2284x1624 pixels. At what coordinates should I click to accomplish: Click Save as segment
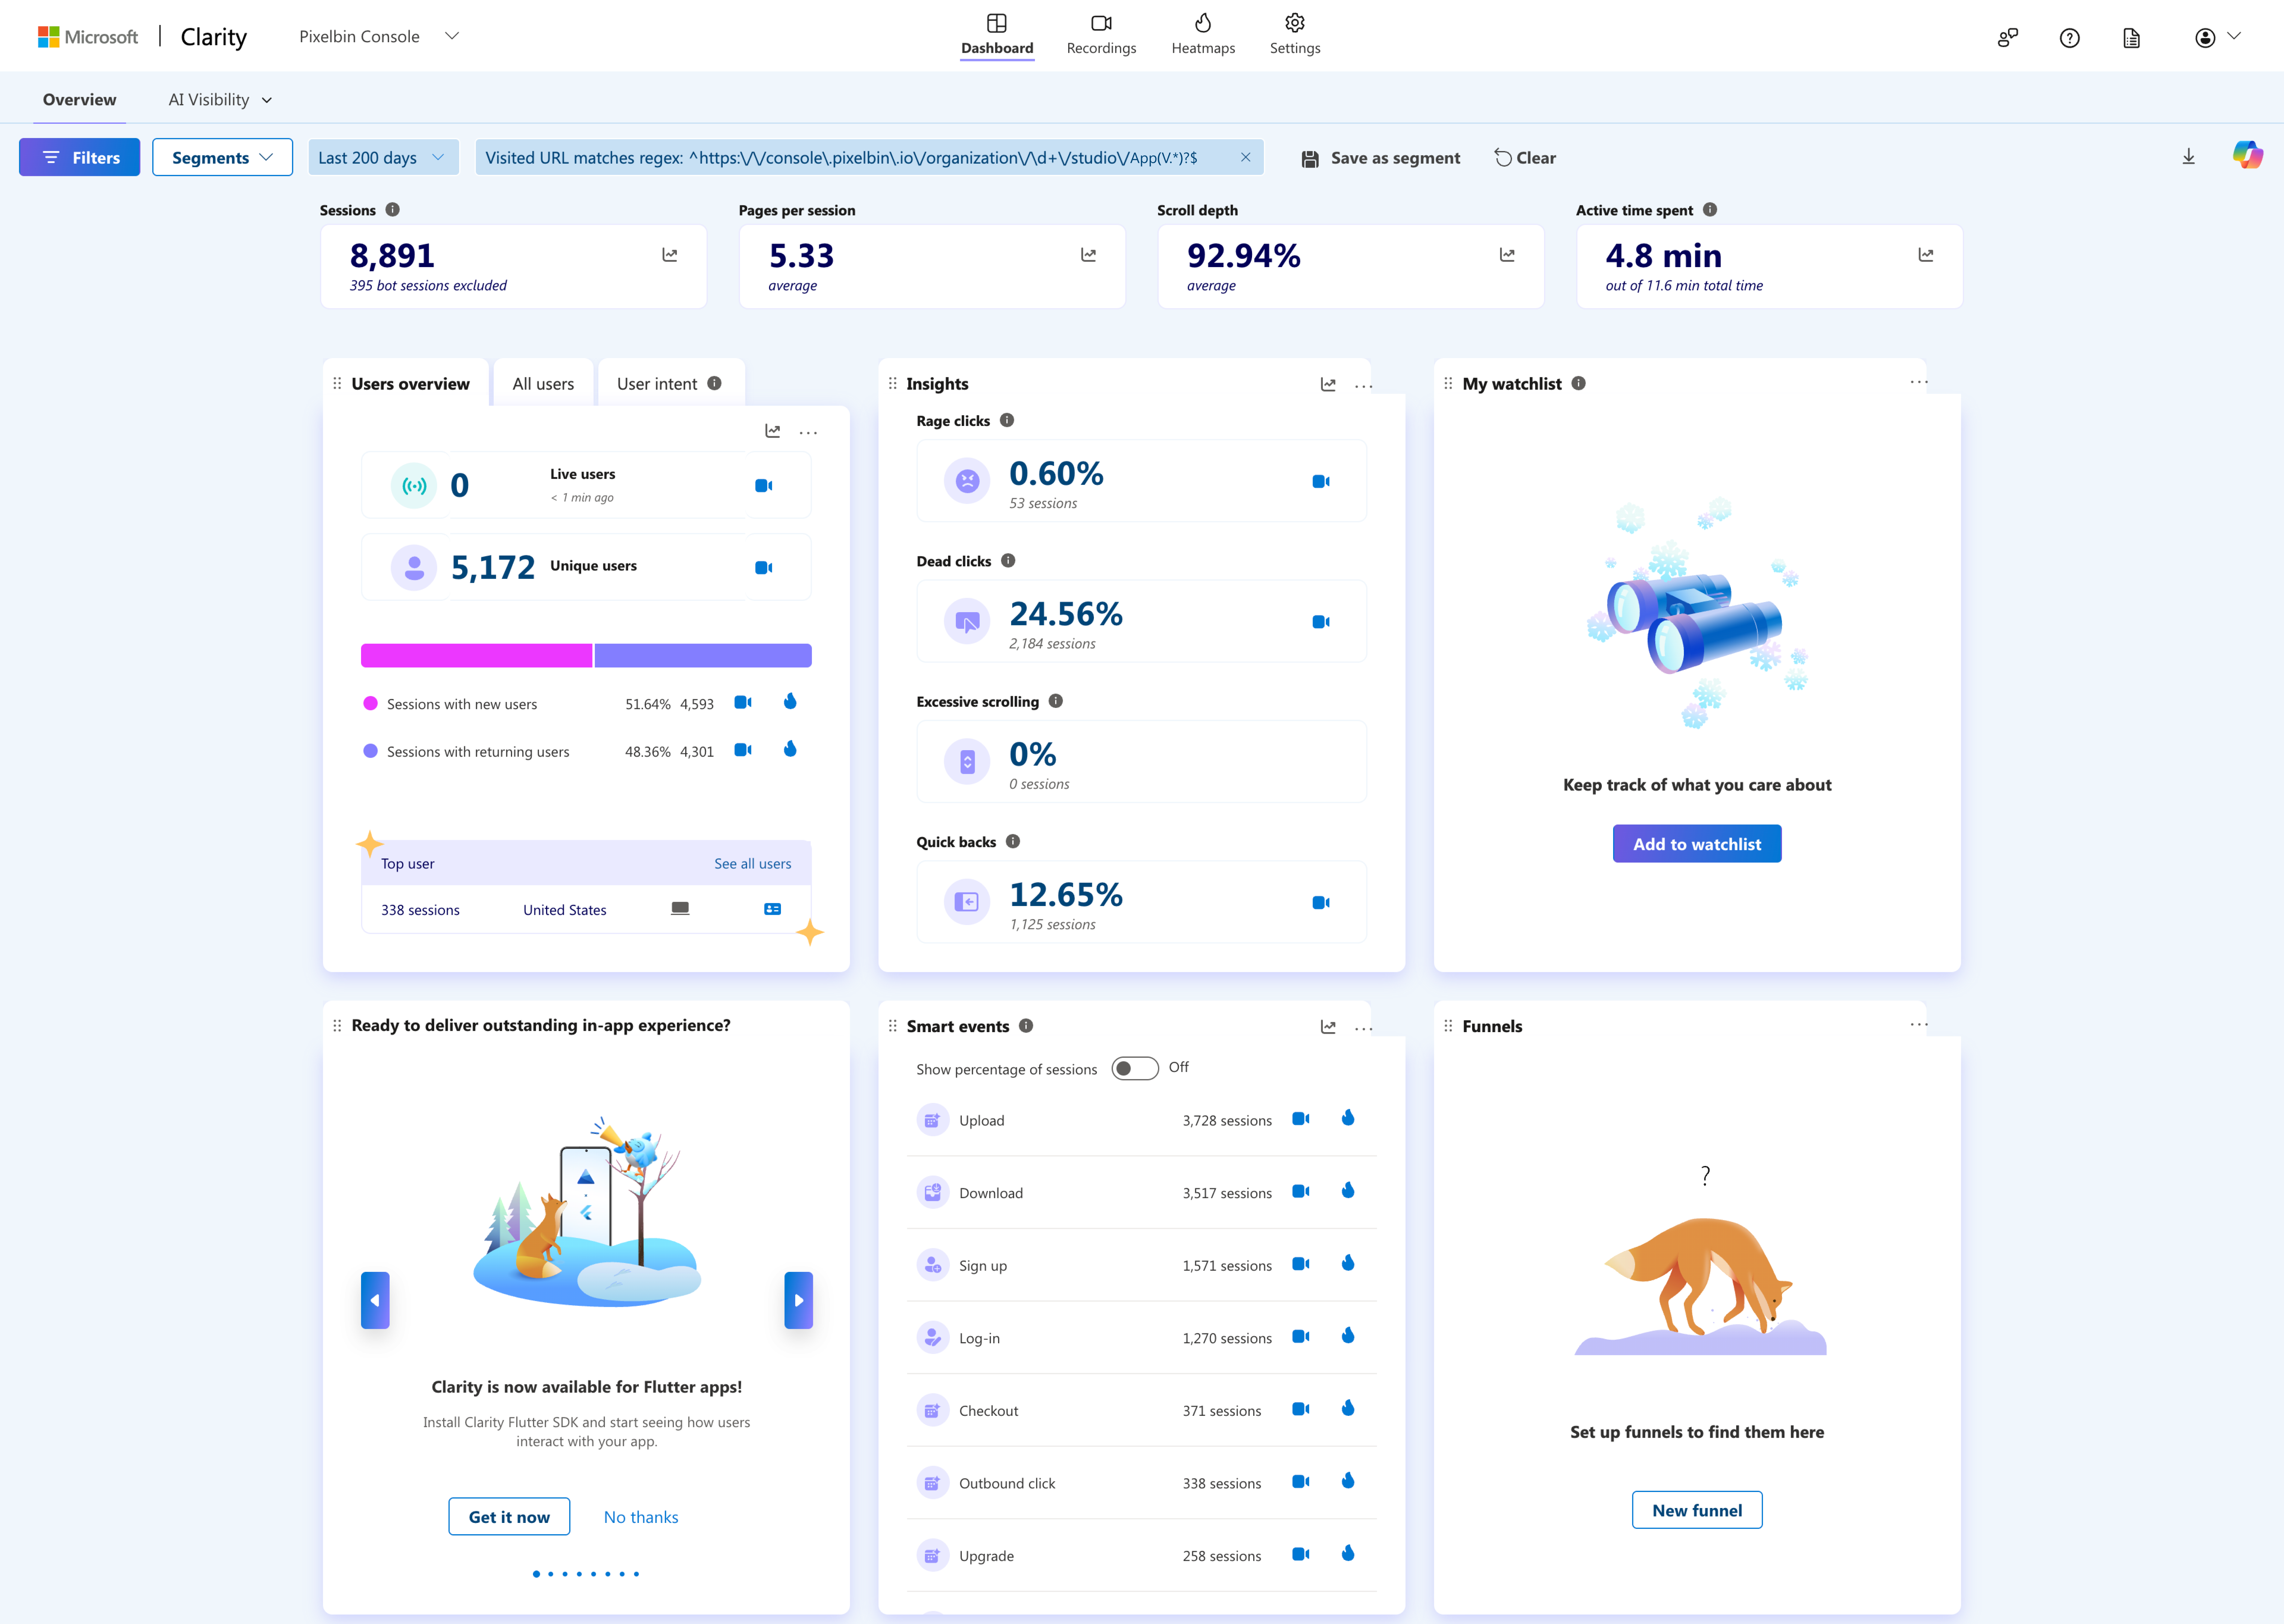[1380, 158]
